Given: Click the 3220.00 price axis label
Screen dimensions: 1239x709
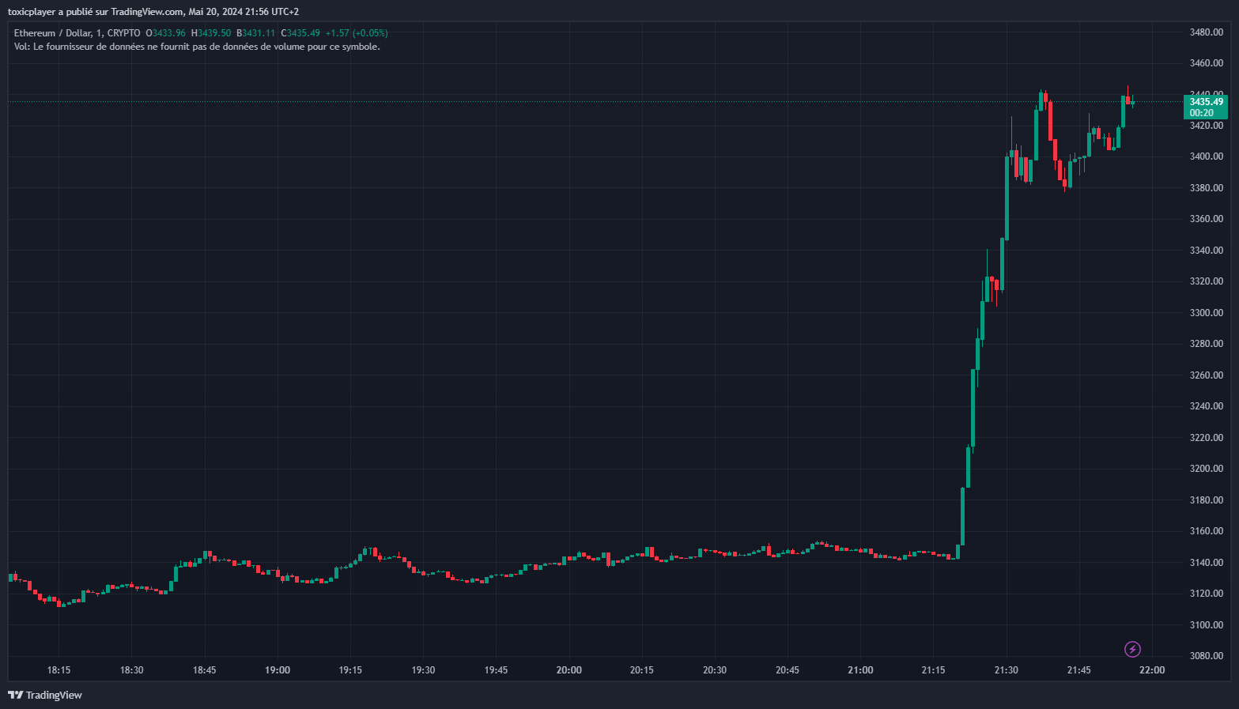Looking at the screenshot, I should (x=1206, y=438).
